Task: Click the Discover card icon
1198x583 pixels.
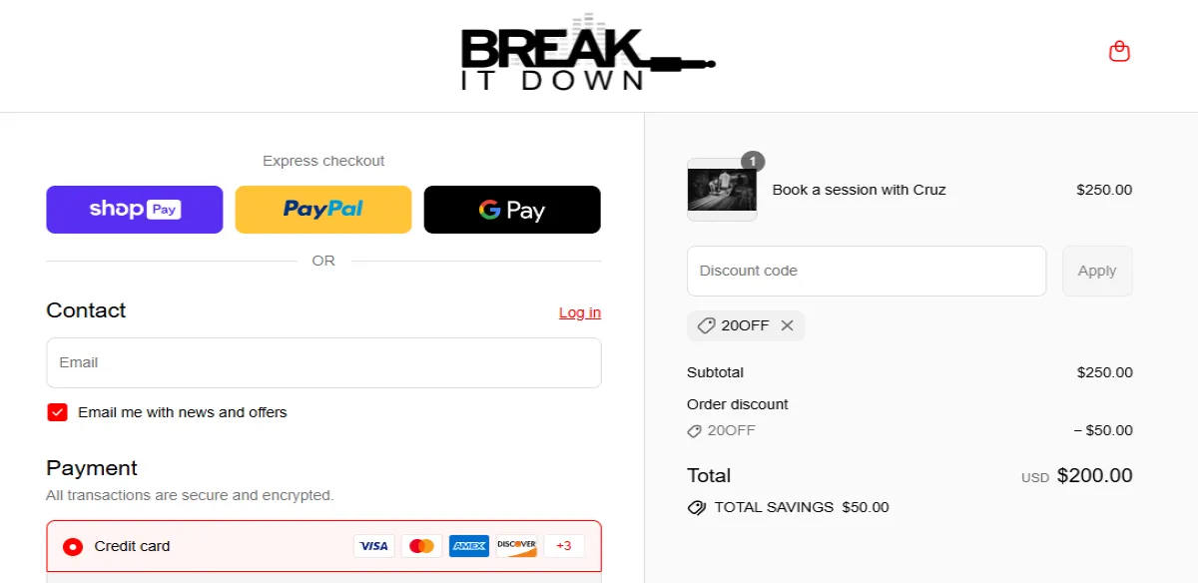Action: 516,545
